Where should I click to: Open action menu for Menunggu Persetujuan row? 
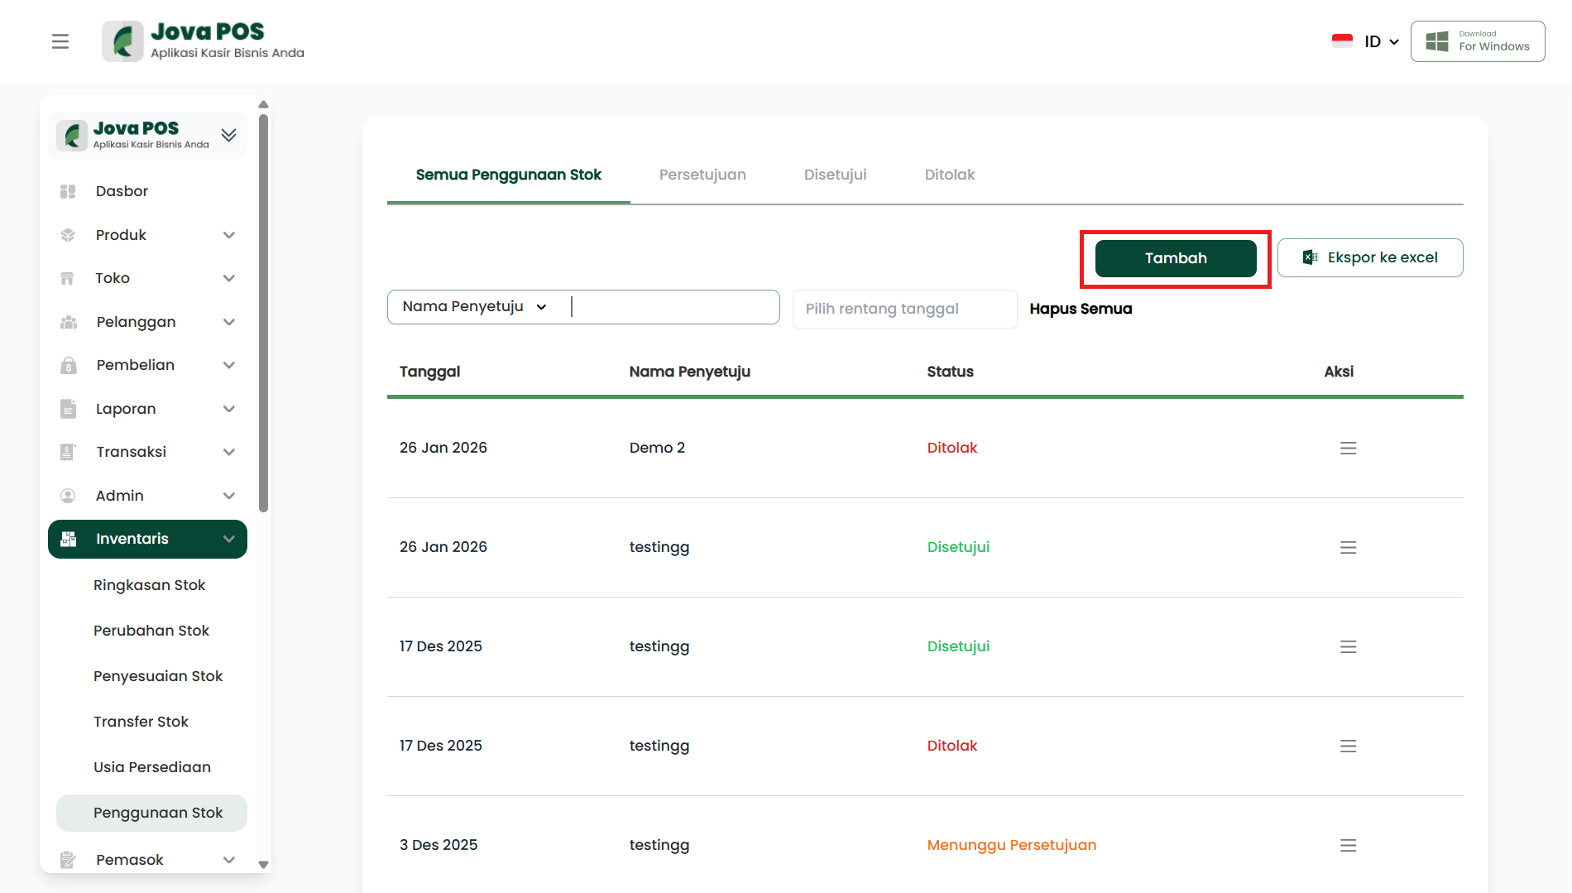[1348, 845]
